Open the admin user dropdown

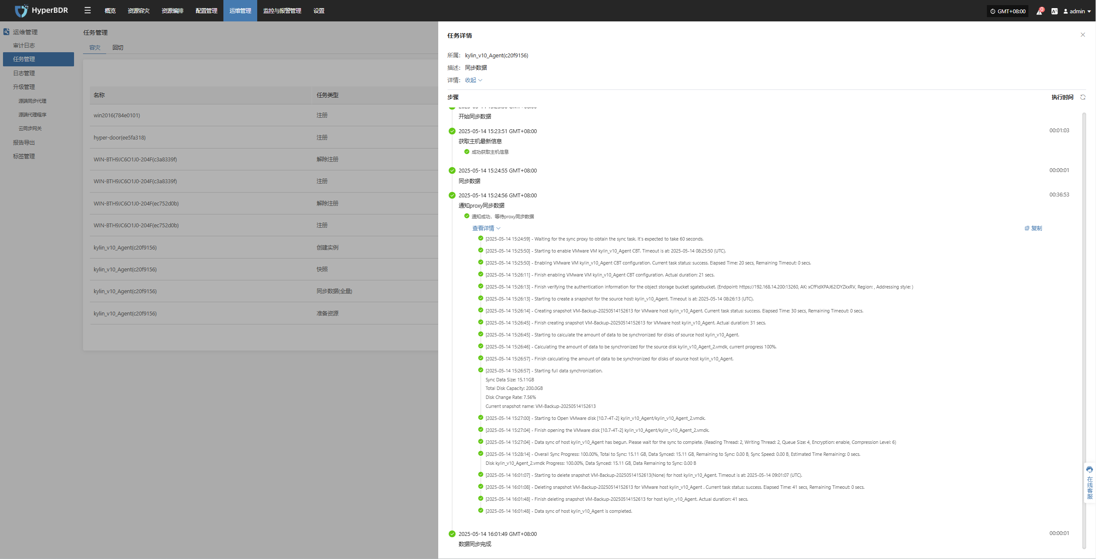[1077, 11]
